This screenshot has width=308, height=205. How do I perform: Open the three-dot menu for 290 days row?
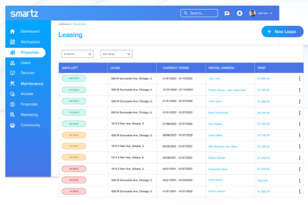300,79
